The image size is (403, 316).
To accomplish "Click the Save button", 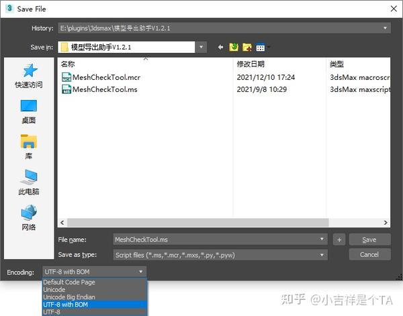I will [369, 240].
